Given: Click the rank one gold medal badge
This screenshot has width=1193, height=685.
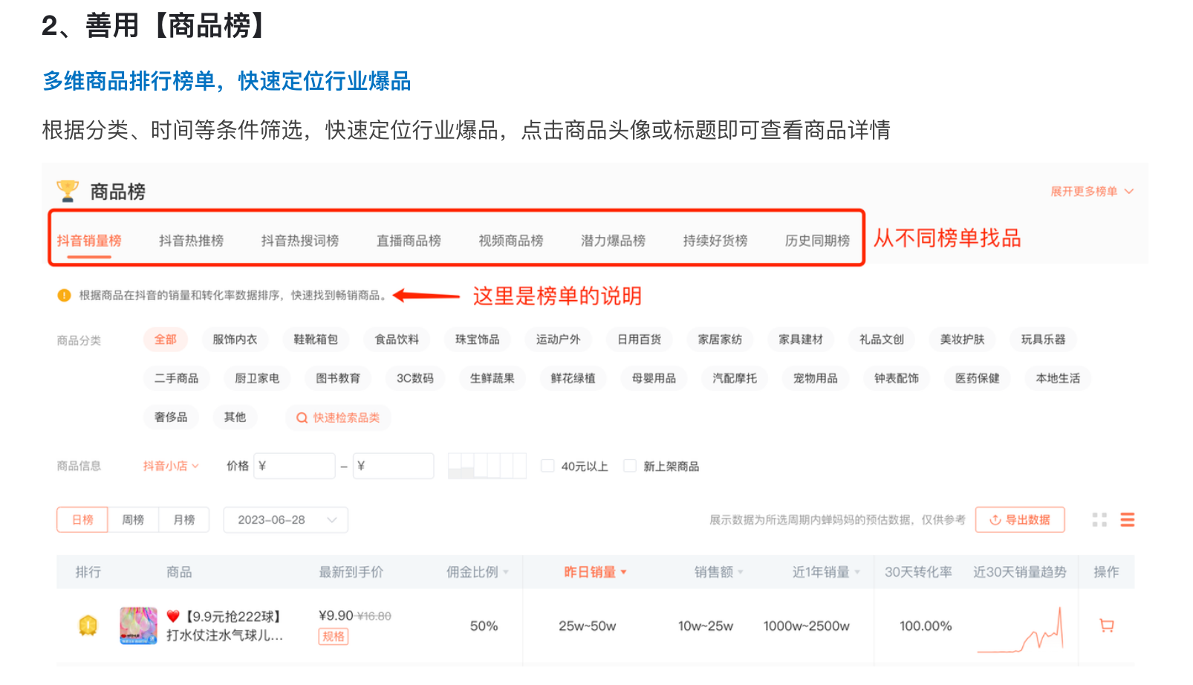Looking at the screenshot, I should click(88, 626).
